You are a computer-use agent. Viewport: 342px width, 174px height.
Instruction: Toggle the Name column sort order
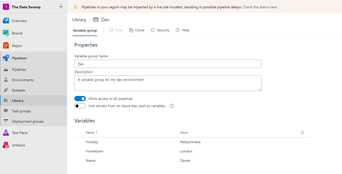91,132
